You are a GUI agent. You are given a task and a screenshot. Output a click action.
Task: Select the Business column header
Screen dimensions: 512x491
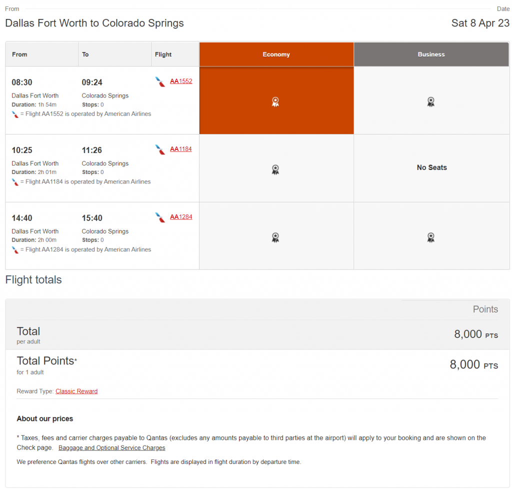coord(431,54)
